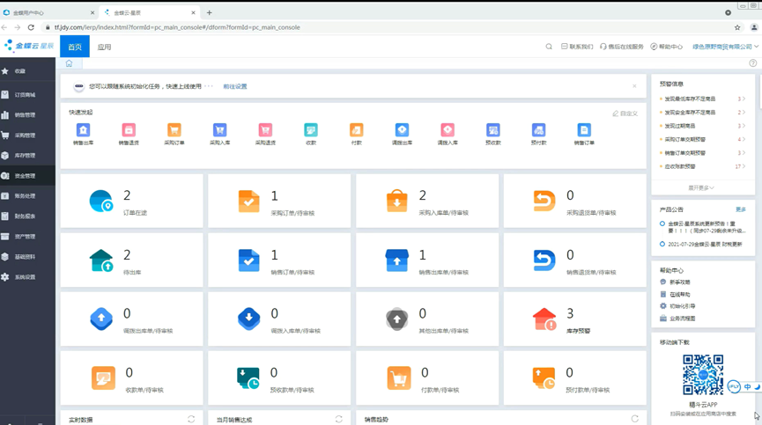The height and width of the screenshot is (425, 762).
Task: Click the search magnifier icon in header
Action: (x=549, y=47)
